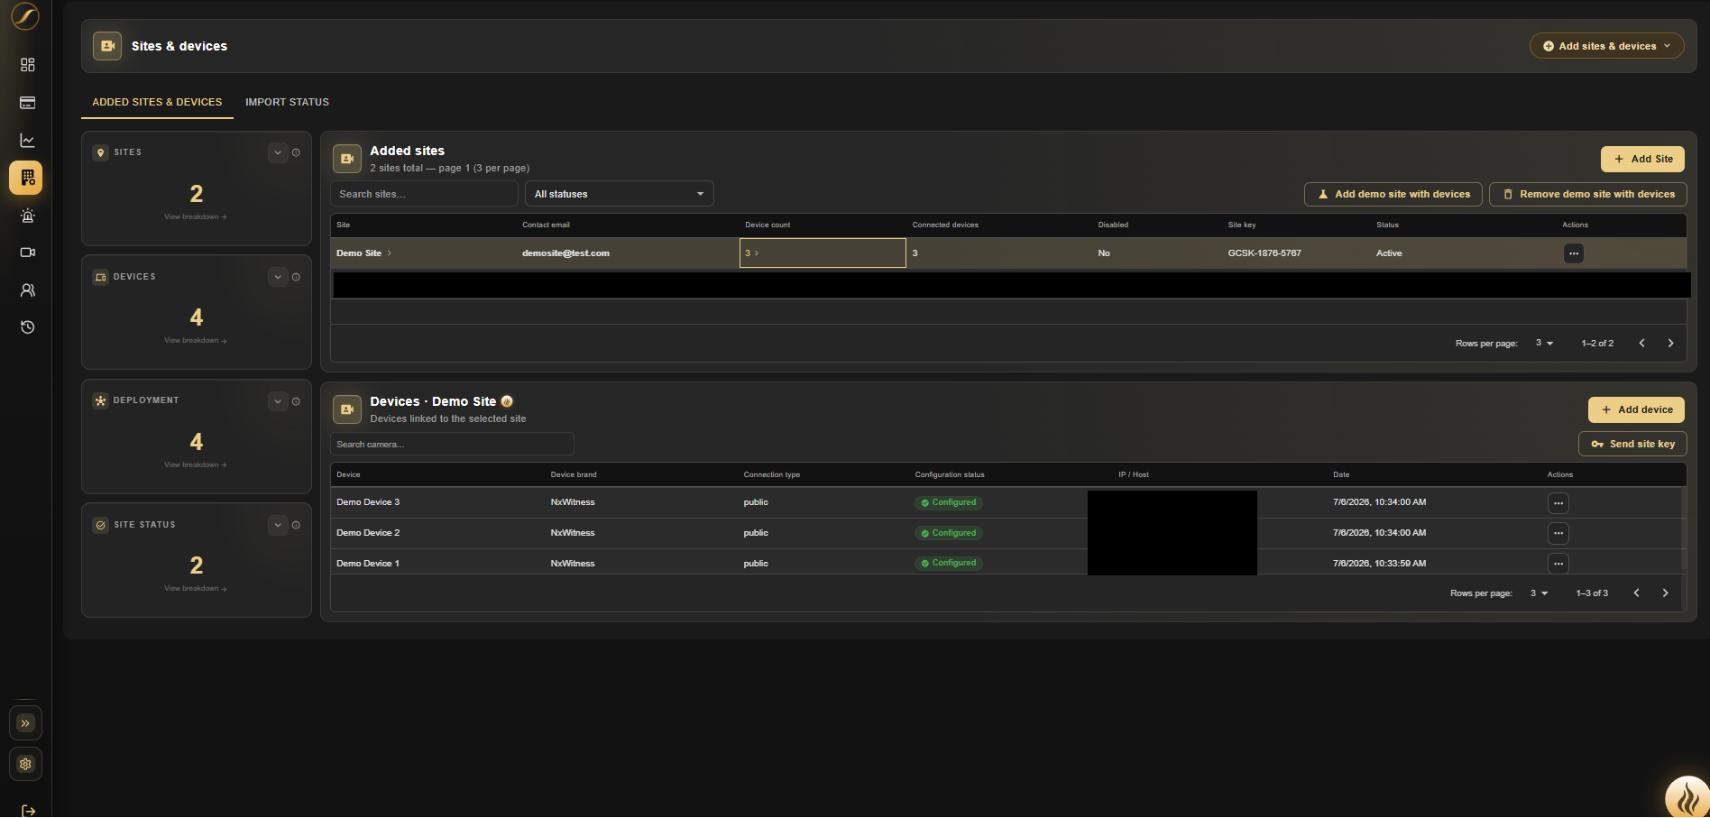Screen dimensions: 1710x818
Task: Click badge icon next to Devices · Demo Site
Action: 507,401
